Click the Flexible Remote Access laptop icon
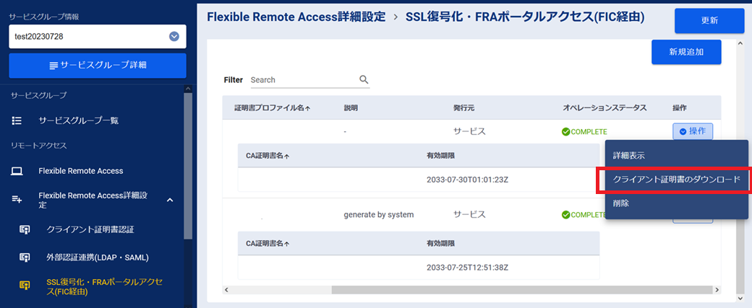Viewport: 752px width, 308px height. click(17, 171)
